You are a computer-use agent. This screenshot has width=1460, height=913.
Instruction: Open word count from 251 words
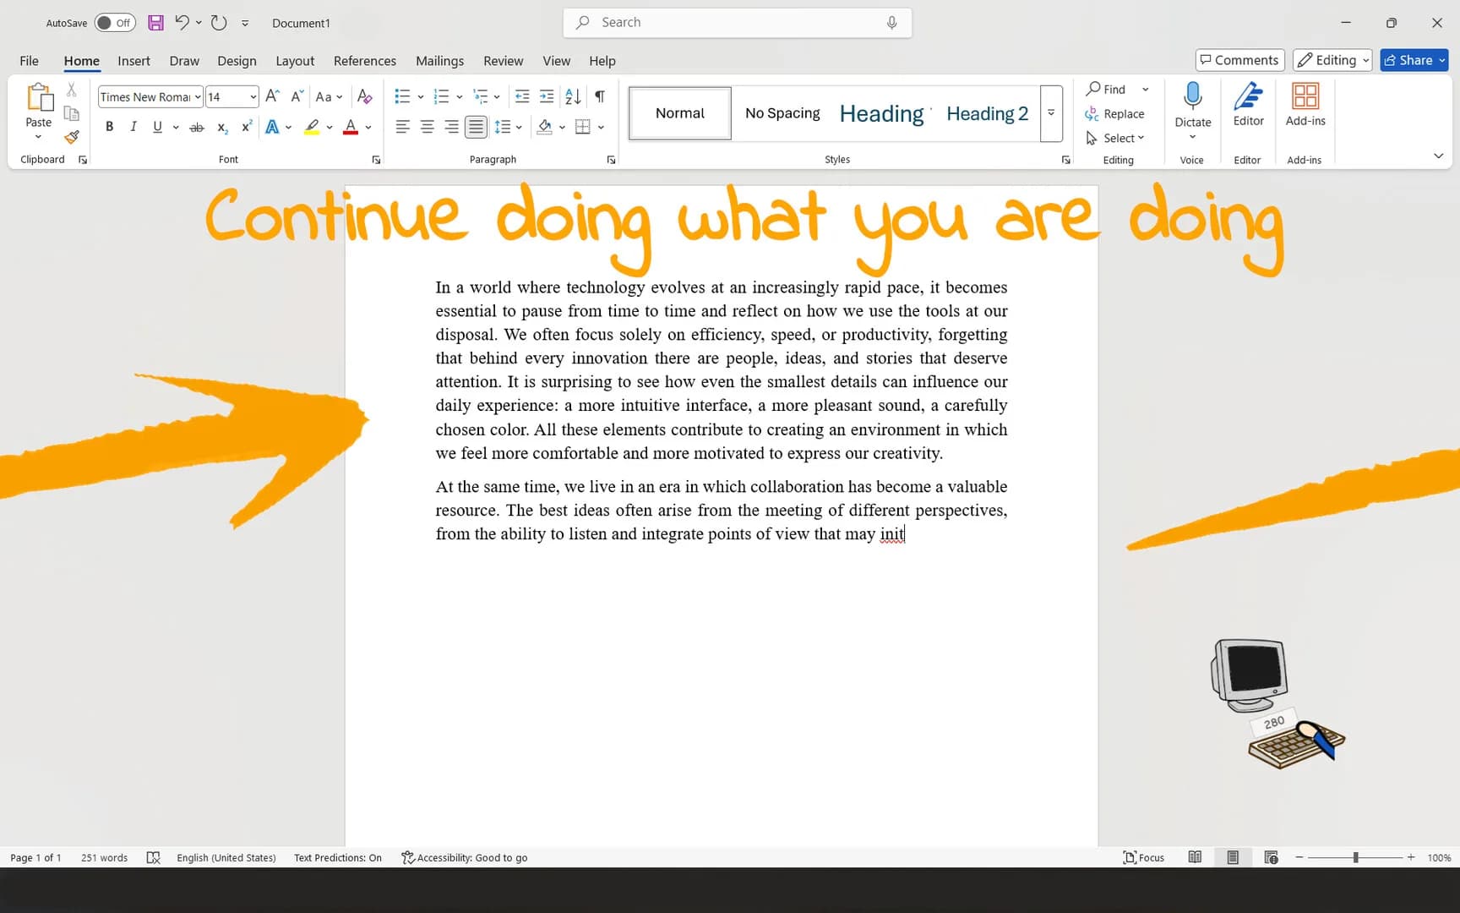click(x=104, y=857)
